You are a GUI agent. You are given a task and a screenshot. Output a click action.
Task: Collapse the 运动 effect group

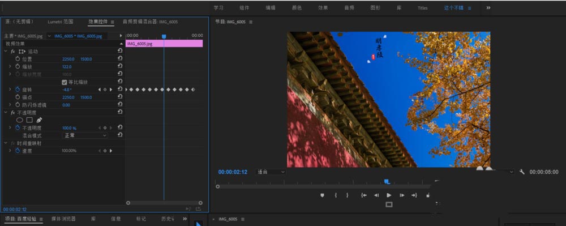tap(6, 52)
